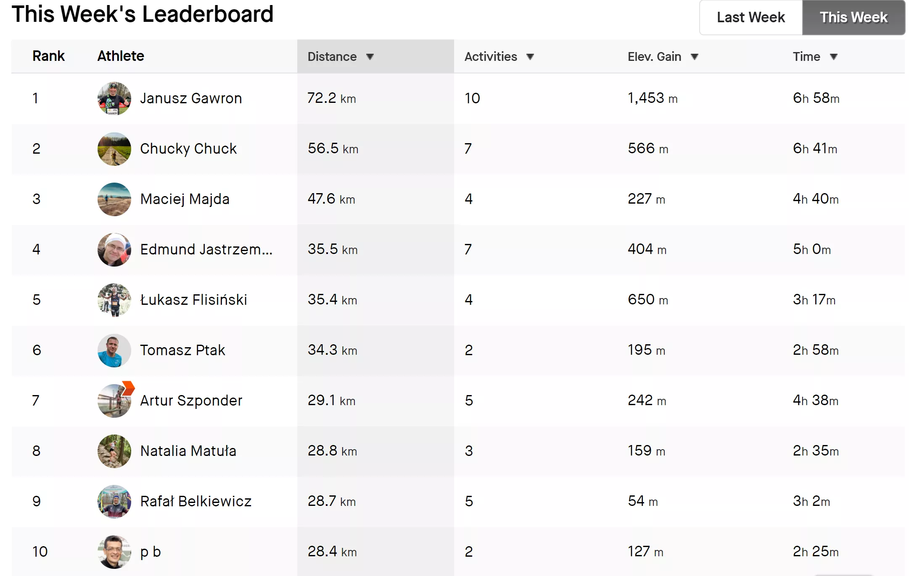This screenshot has height=576, width=909.
Task: Click the orange badge on Artur Szponder's avatar
Action: (128, 388)
